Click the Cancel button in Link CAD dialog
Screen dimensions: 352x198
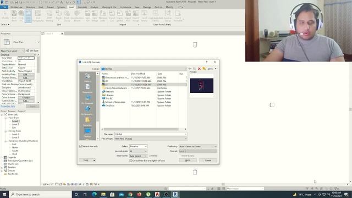208,160
